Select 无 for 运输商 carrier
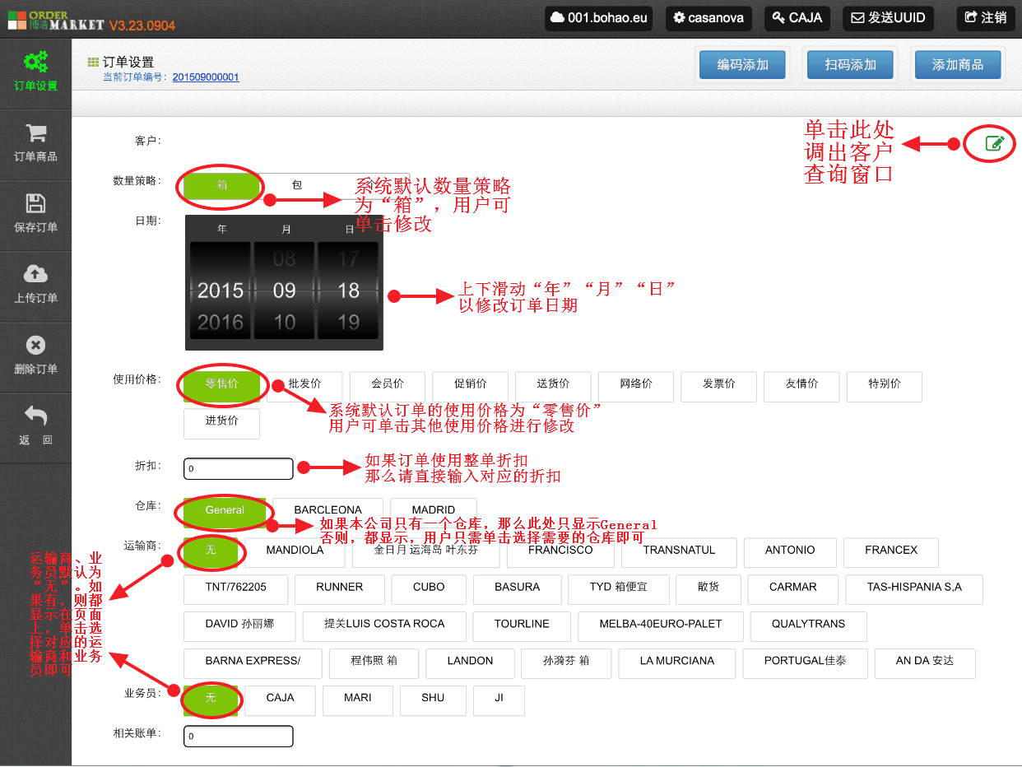Screen dimensions: 1022x767 [211, 551]
